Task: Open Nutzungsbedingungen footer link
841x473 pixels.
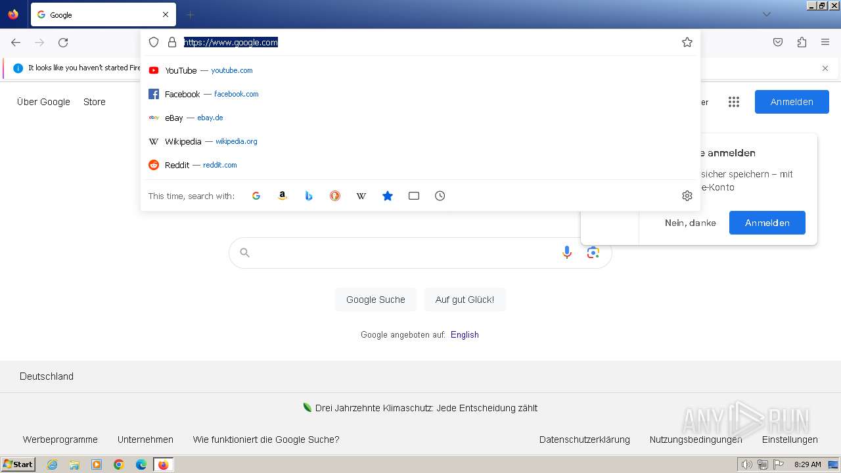Action: pyautogui.click(x=696, y=439)
